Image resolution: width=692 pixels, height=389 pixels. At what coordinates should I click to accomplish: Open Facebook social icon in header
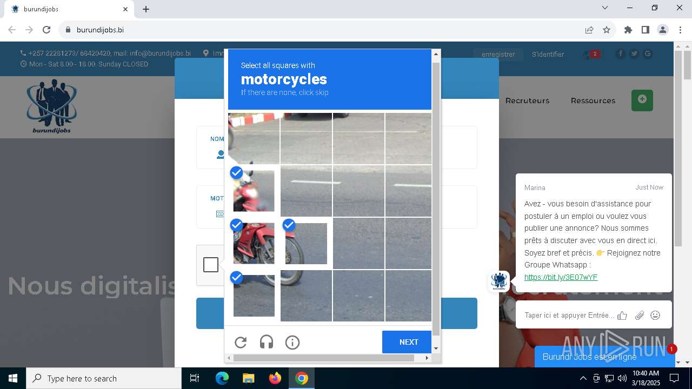(620, 53)
